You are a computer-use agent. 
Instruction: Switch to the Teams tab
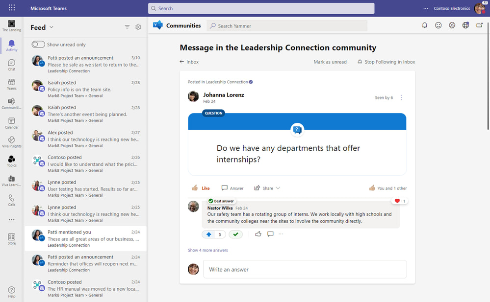(x=11, y=84)
